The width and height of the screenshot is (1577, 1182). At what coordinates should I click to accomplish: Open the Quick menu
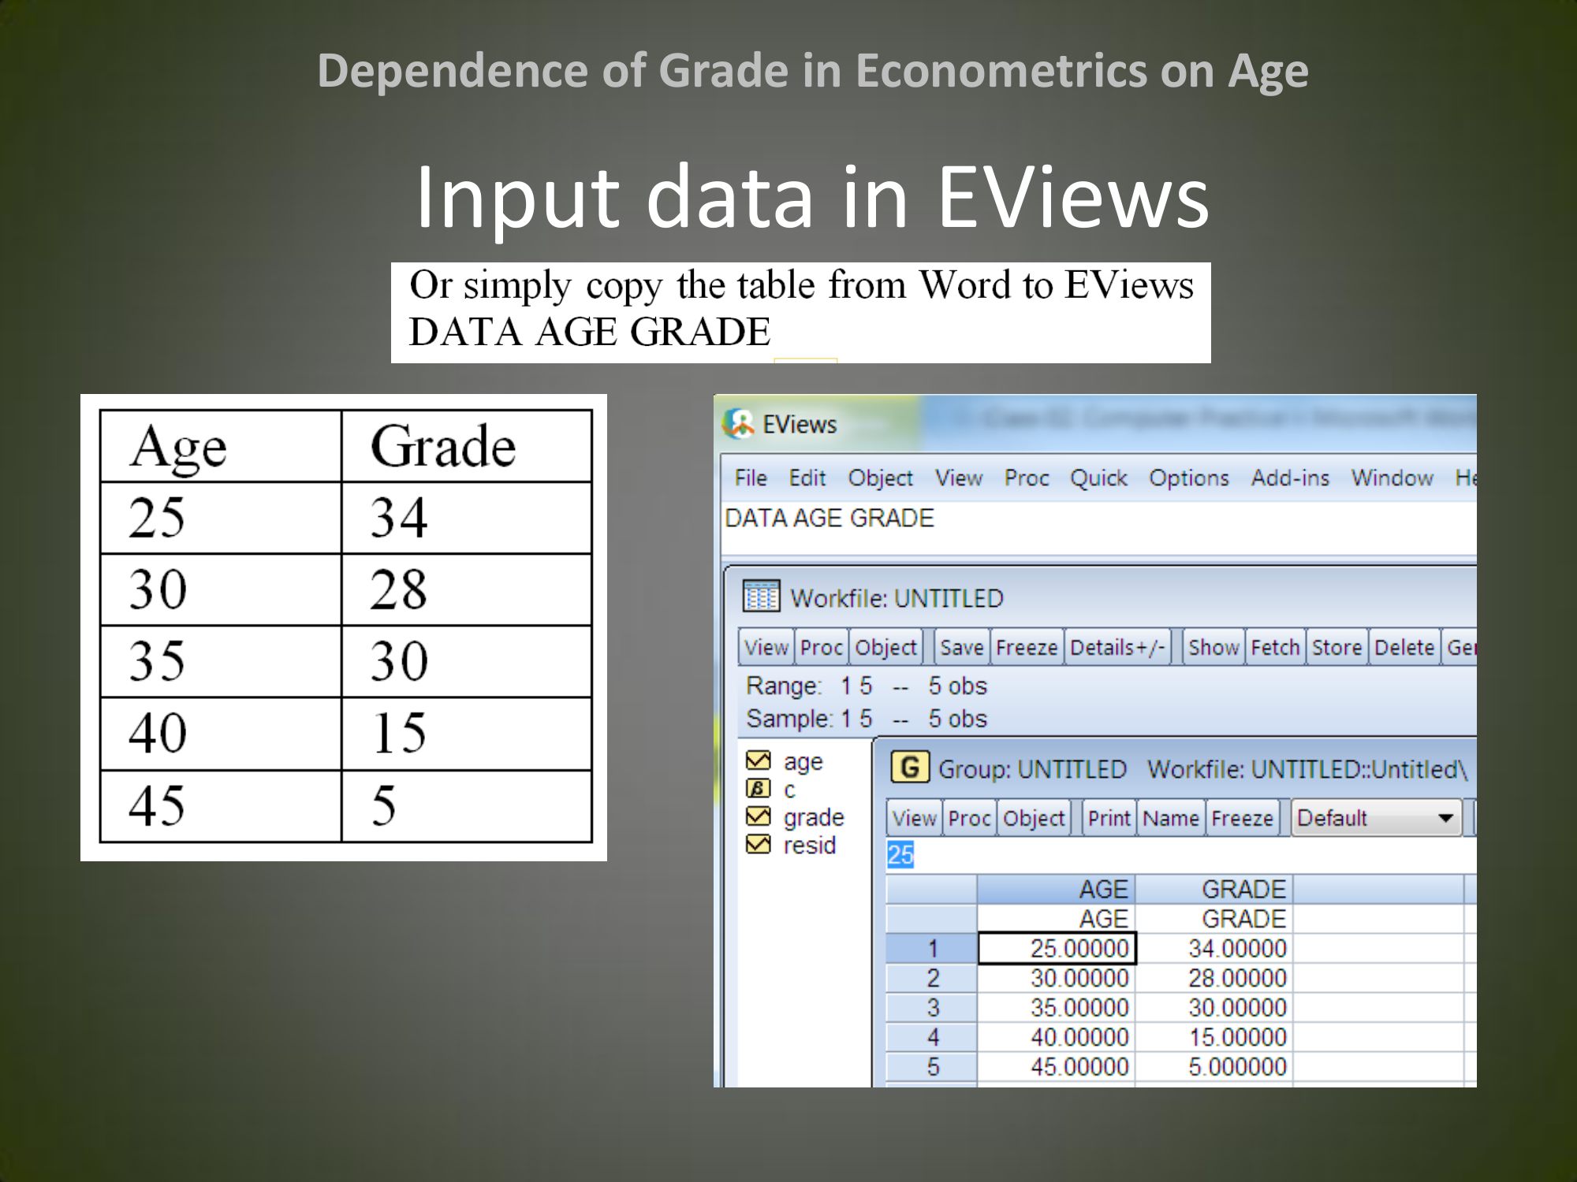tap(1098, 478)
